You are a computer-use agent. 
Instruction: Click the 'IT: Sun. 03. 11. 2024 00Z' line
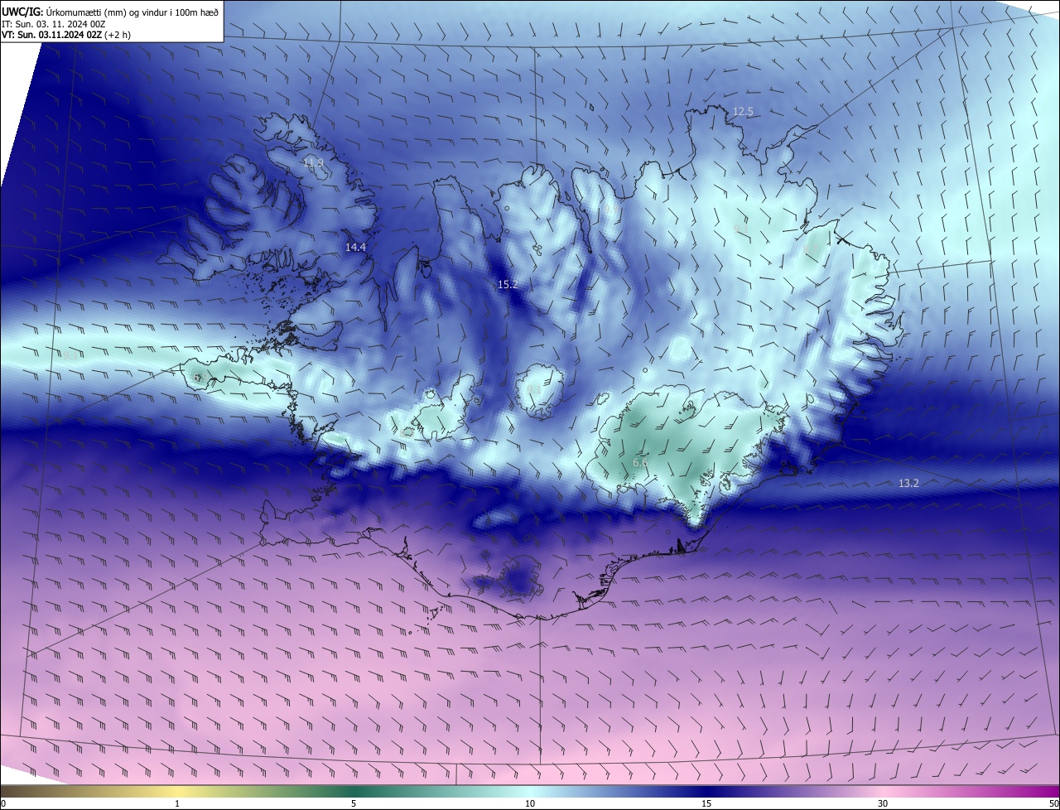(x=53, y=24)
